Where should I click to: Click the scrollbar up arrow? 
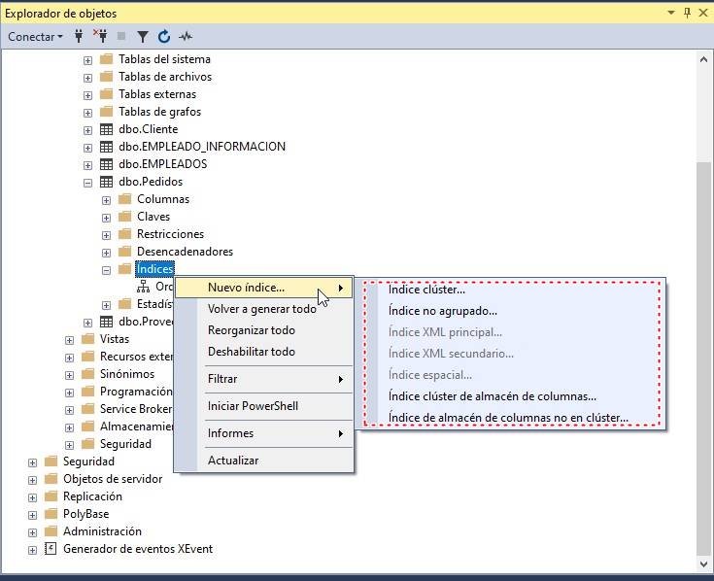pos(703,59)
